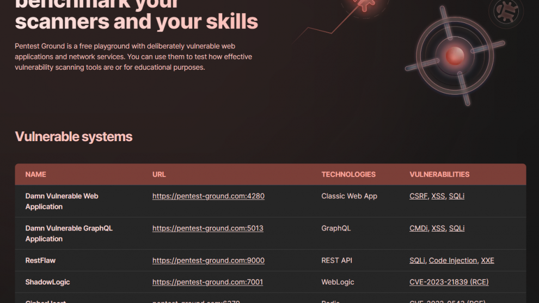Click SQLi link in RestFlaw row
539x303 pixels.
click(x=417, y=260)
